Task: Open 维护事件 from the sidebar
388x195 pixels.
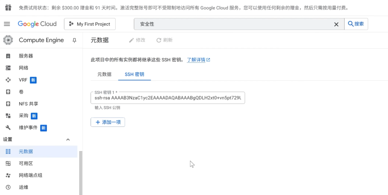Action: (28, 128)
